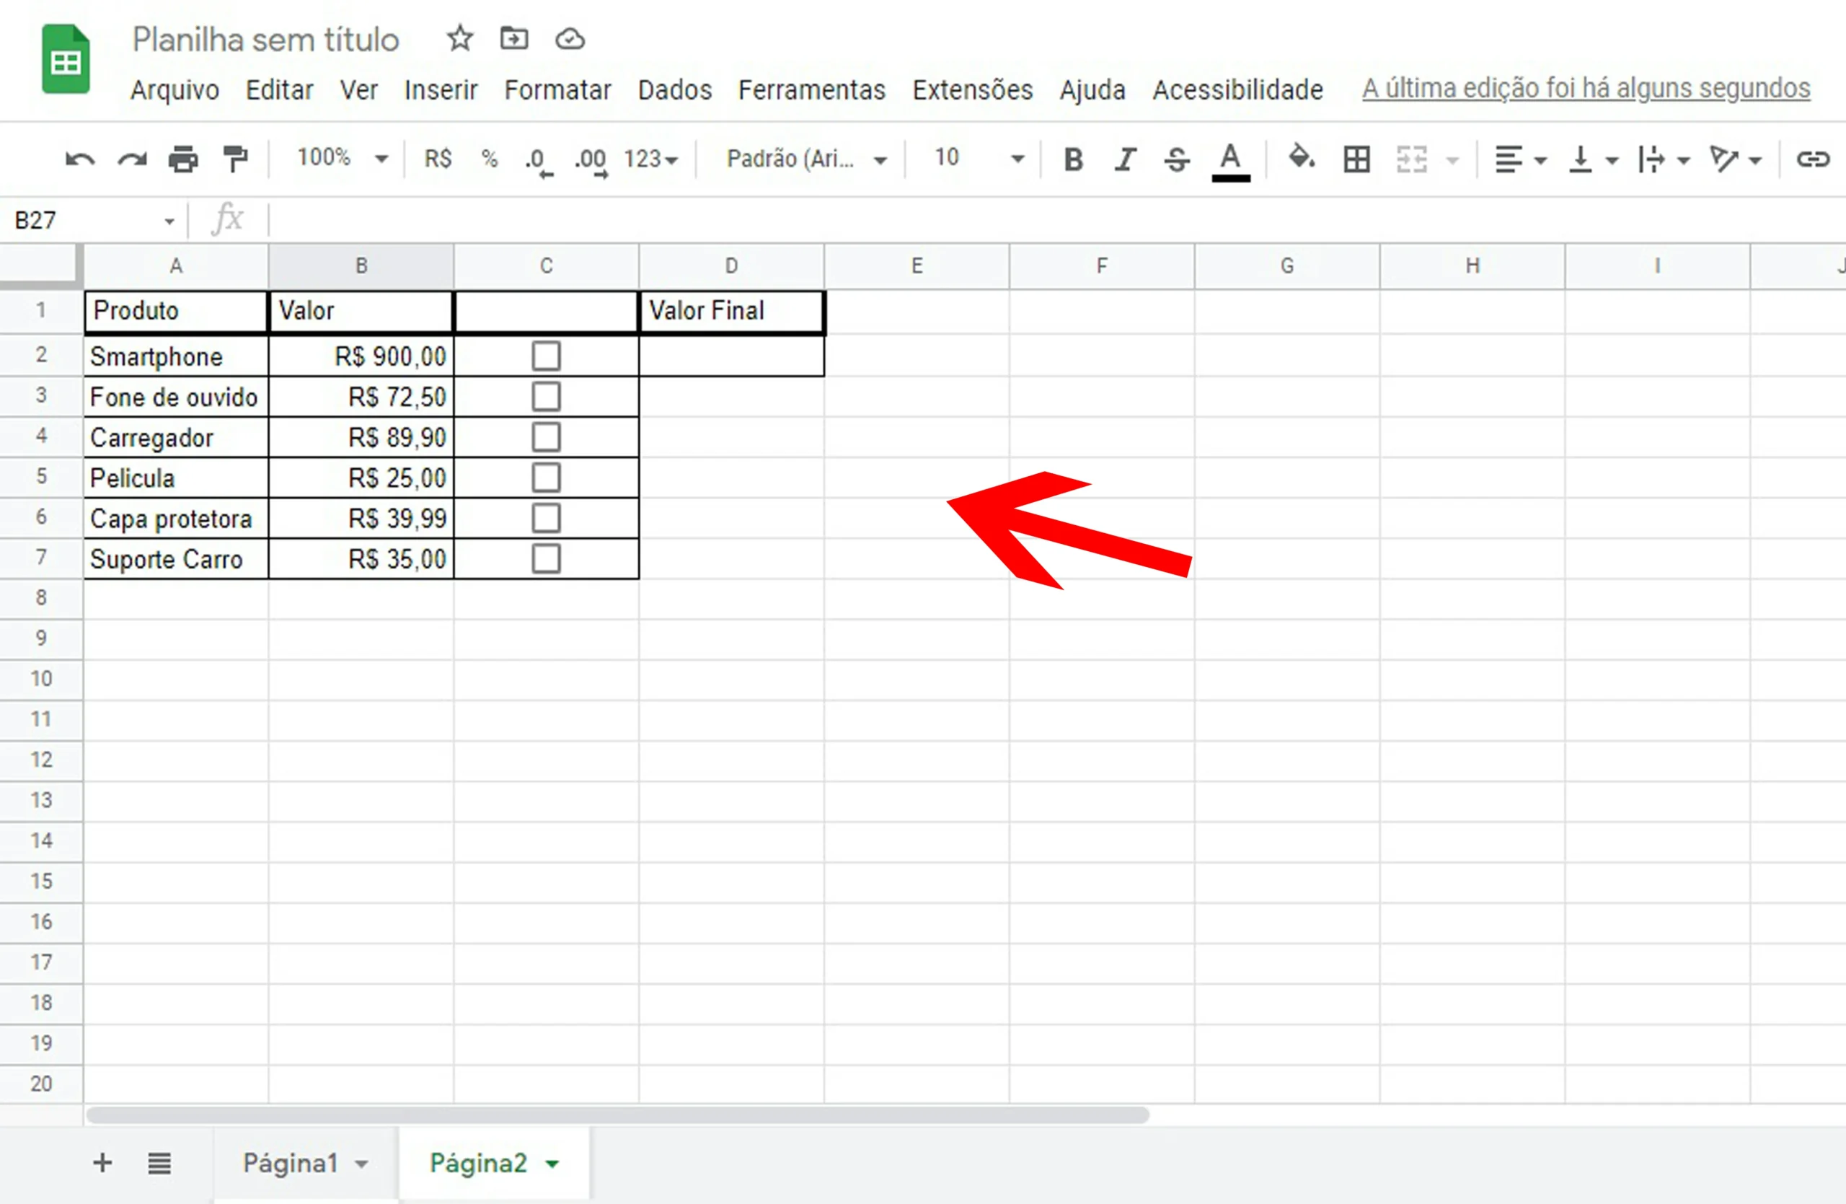Open the Acessibilidade menu
The height and width of the screenshot is (1204, 1846).
[x=1238, y=90]
